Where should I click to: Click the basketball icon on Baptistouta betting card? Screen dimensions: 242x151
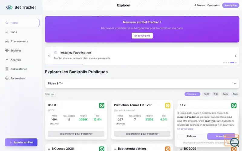coord(168,149)
